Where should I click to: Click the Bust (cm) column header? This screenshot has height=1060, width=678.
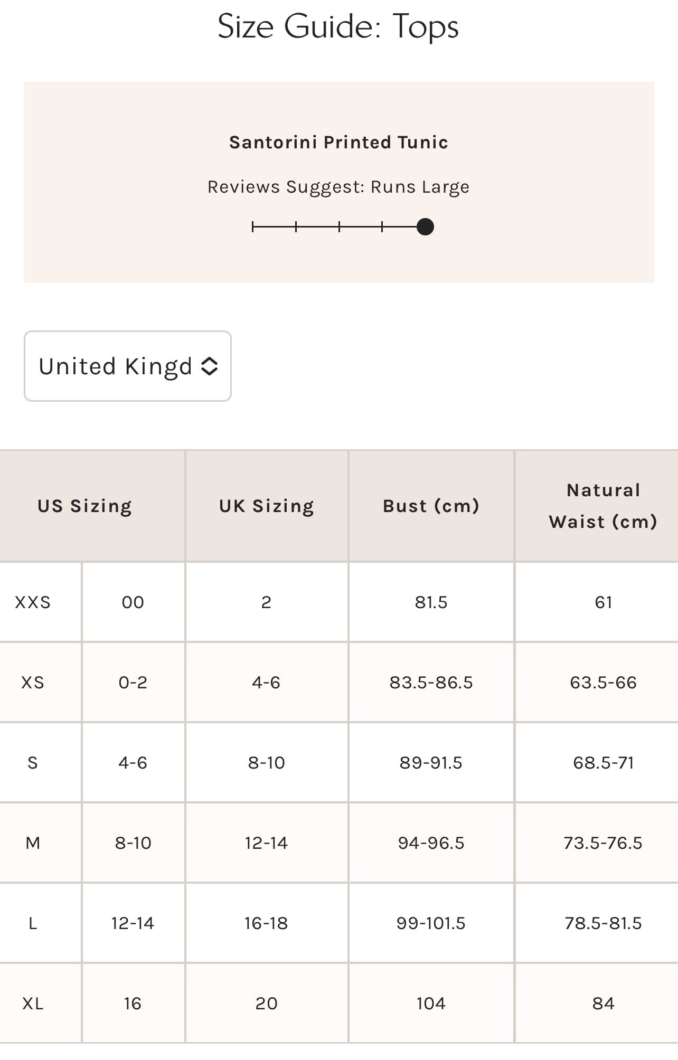(431, 506)
